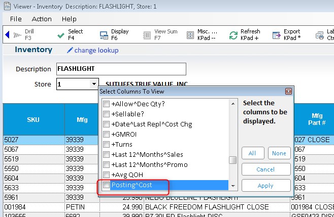
Task: Click the Description input field
Action: tap(121, 69)
